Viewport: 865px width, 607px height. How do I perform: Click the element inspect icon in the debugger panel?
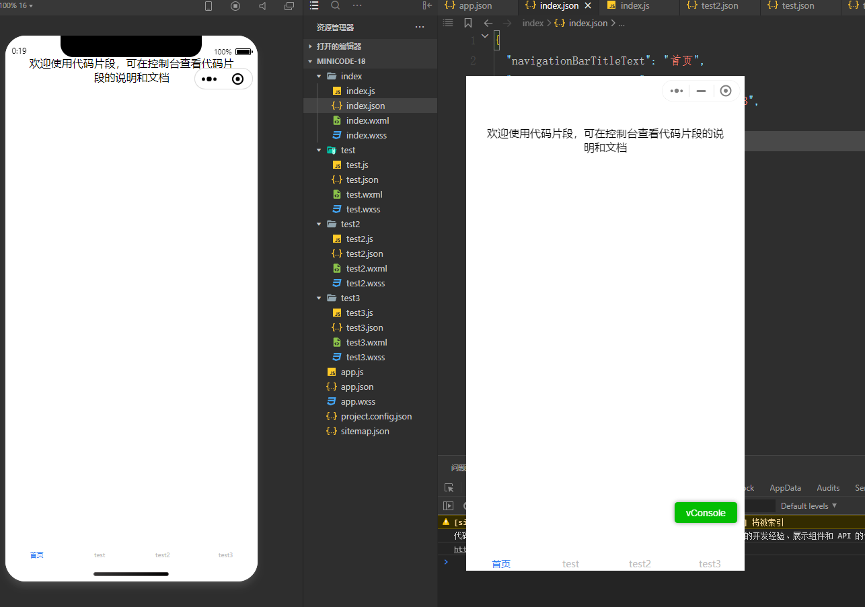click(449, 488)
